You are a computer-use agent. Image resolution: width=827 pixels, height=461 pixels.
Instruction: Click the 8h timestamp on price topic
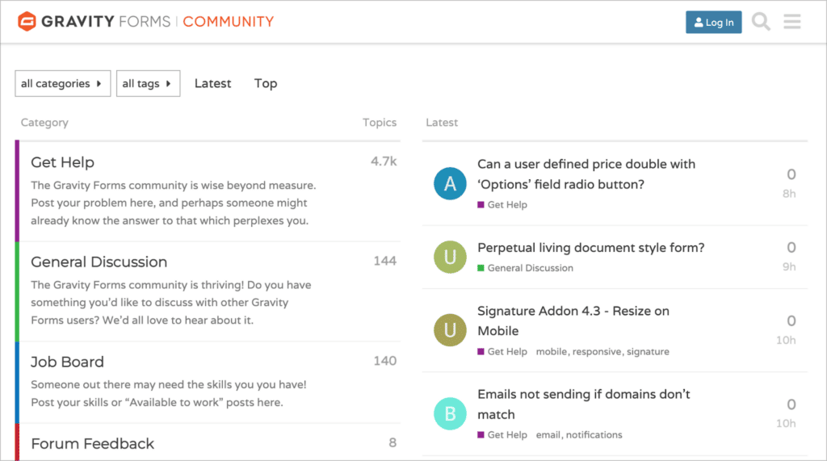789,194
